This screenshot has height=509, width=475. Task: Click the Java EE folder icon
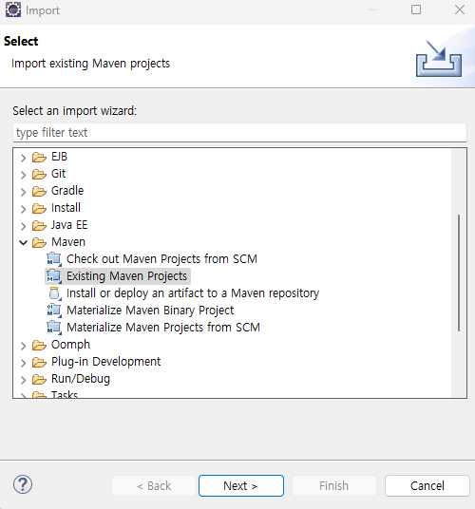pos(39,225)
